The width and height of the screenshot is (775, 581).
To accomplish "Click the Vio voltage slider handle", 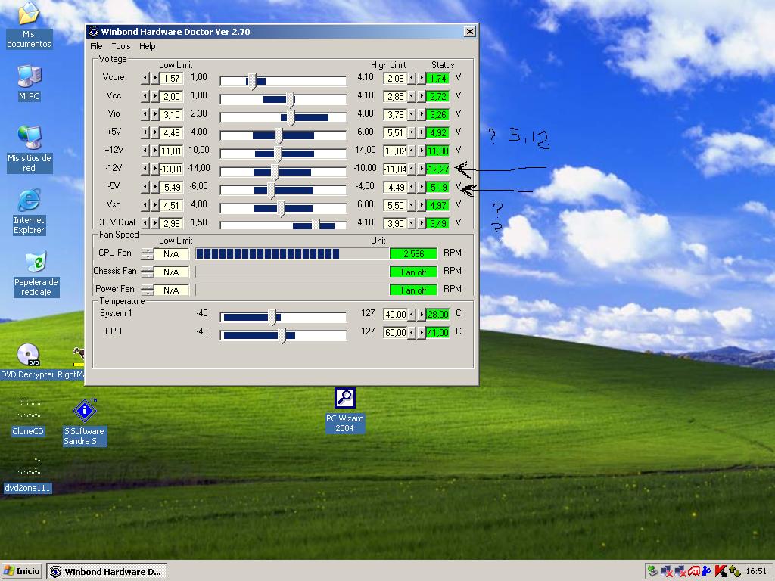I will pos(291,117).
